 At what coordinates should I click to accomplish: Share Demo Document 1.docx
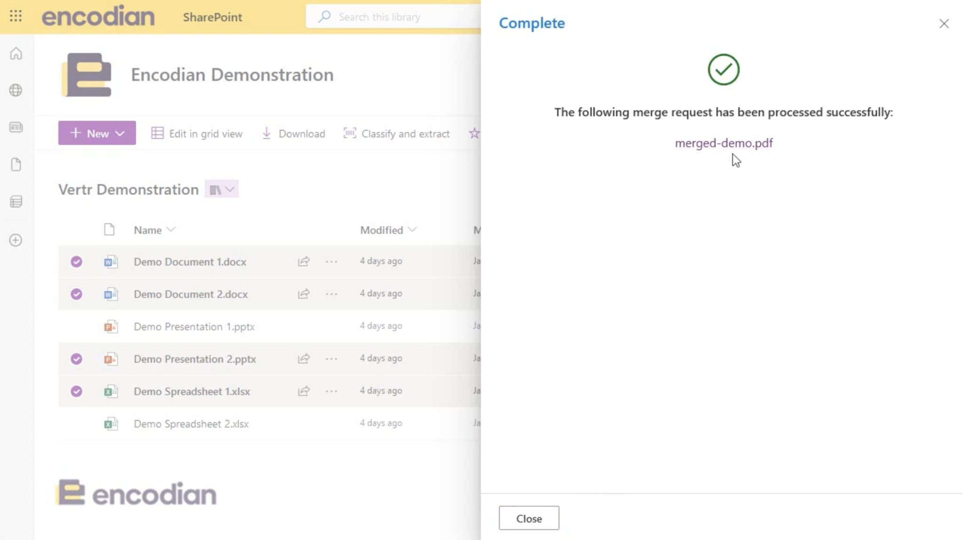[304, 262]
